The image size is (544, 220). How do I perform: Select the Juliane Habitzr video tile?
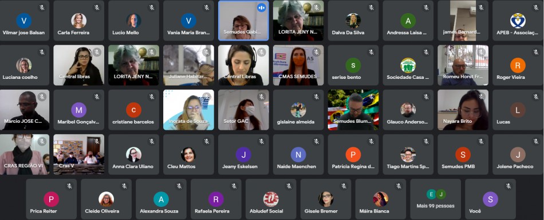pyautogui.click(x=188, y=65)
